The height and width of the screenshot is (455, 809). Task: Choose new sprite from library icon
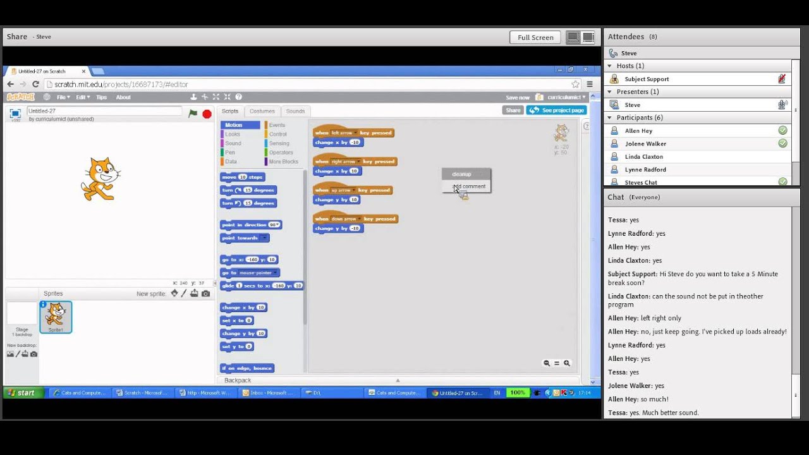point(174,293)
